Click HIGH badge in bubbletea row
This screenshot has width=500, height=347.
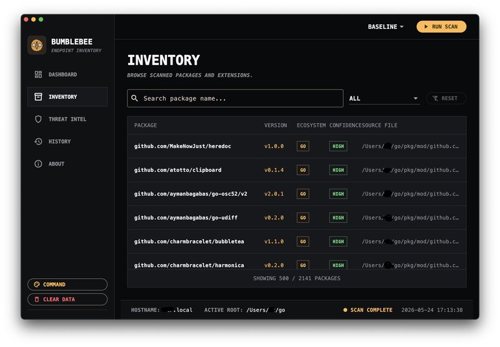[338, 241]
